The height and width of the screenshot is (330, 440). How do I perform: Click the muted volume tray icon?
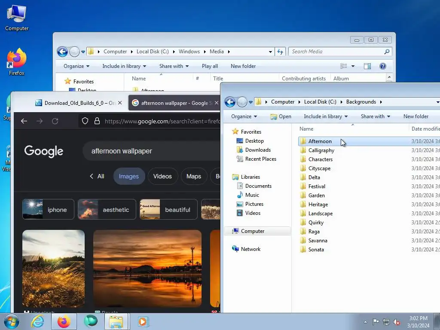coord(397,322)
